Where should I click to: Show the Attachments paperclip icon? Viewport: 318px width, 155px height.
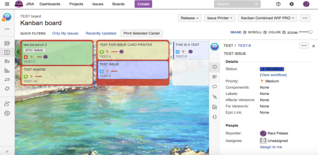click(214, 97)
